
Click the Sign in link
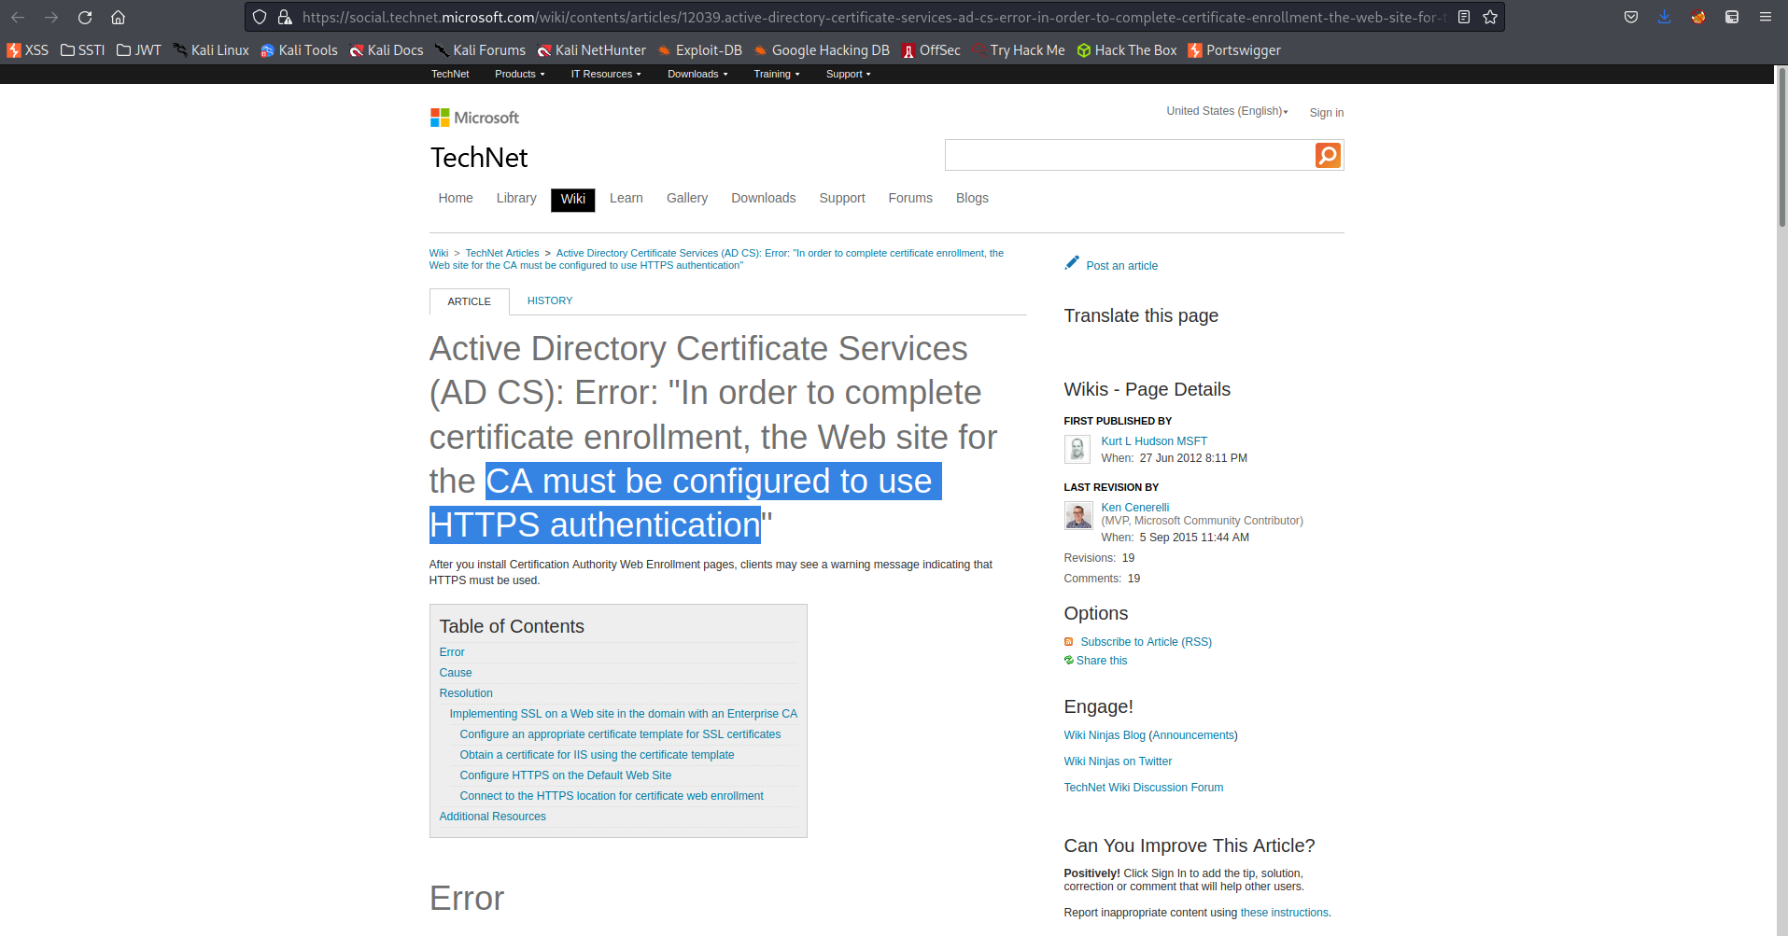tap(1326, 113)
